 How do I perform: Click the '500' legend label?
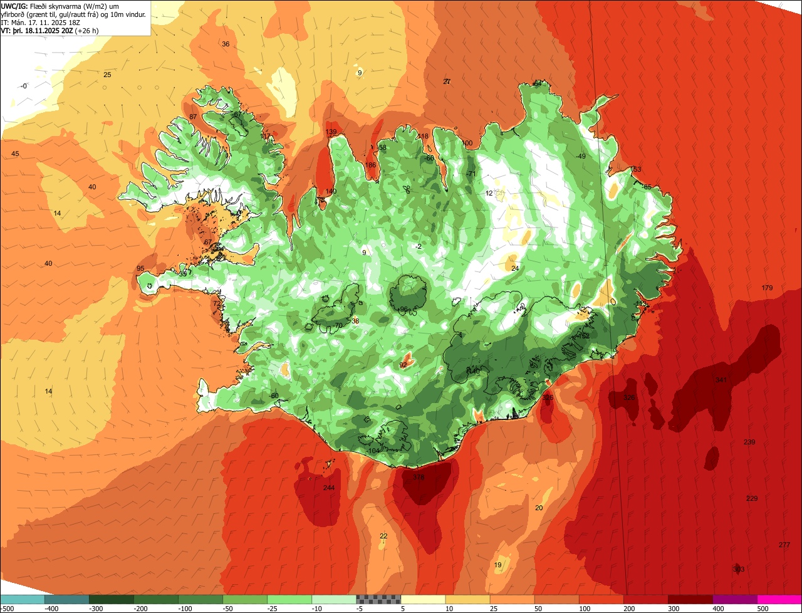click(762, 608)
